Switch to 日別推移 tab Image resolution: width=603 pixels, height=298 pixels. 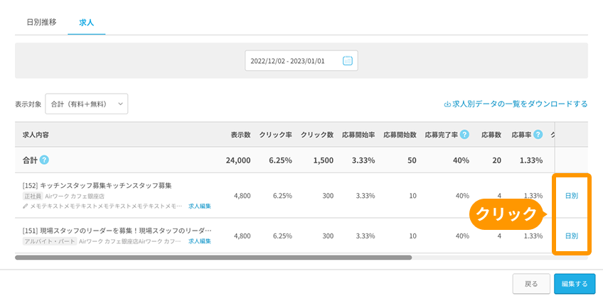point(41,22)
